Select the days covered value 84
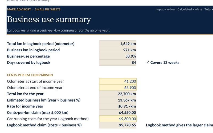Viewport: 213px width, 133px height. (118, 63)
